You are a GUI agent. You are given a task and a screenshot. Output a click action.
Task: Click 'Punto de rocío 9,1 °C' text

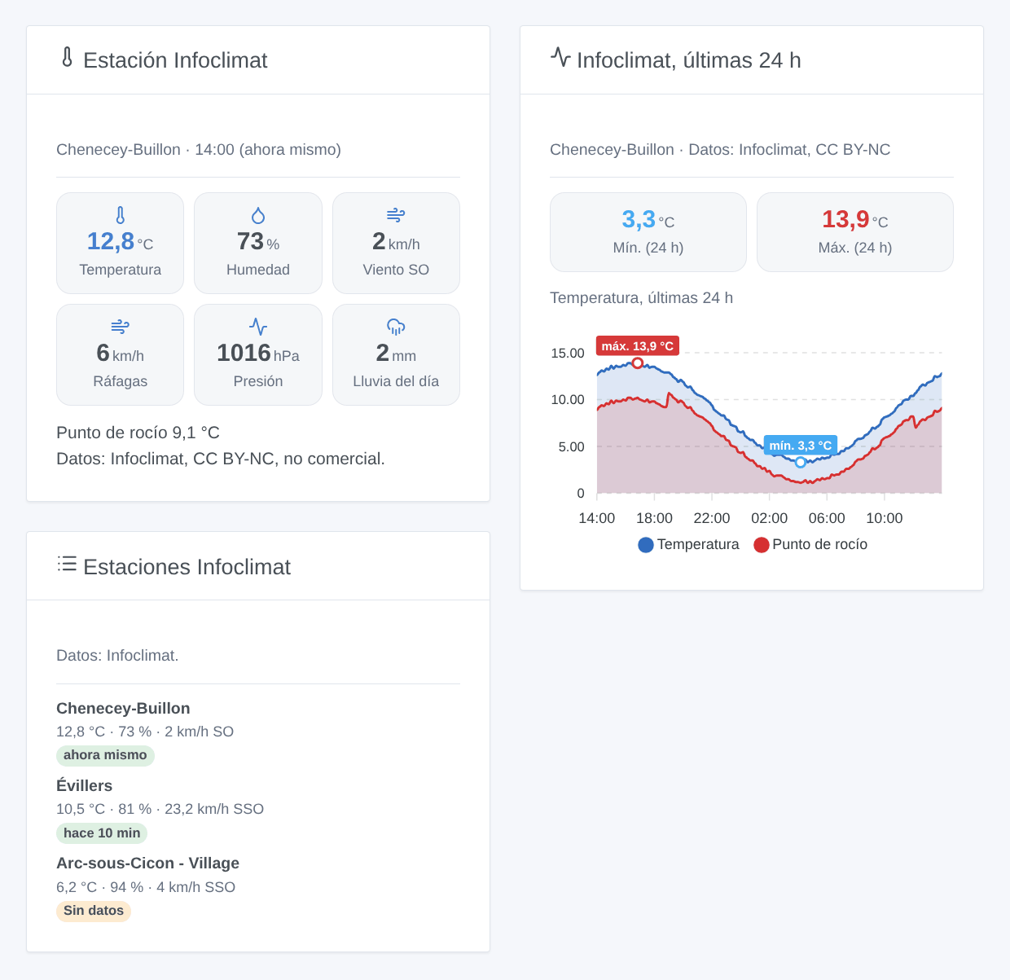point(138,433)
